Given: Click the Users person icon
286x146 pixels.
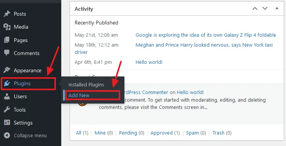Looking at the screenshot, I should click(7, 96).
